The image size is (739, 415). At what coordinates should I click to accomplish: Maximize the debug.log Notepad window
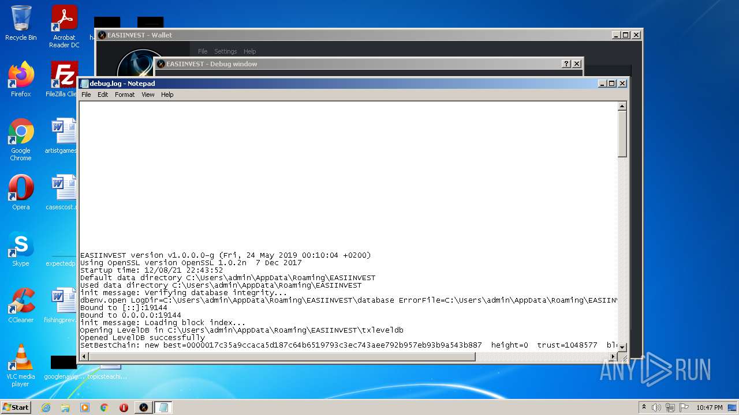click(612, 84)
